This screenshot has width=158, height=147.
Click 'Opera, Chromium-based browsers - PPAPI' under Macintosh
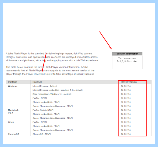click(53, 118)
